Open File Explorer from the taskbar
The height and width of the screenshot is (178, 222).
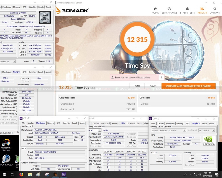pos(30,174)
